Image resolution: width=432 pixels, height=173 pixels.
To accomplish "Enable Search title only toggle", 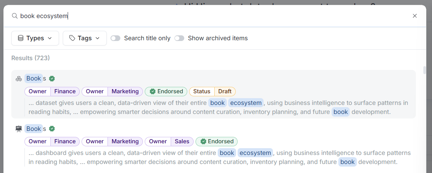I will (x=115, y=38).
